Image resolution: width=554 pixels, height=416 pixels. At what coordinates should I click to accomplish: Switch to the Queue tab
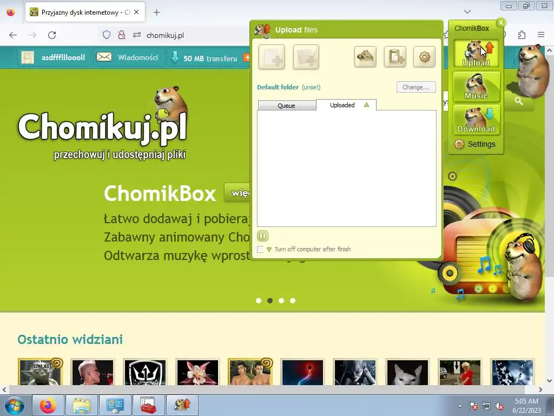coord(287,106)
